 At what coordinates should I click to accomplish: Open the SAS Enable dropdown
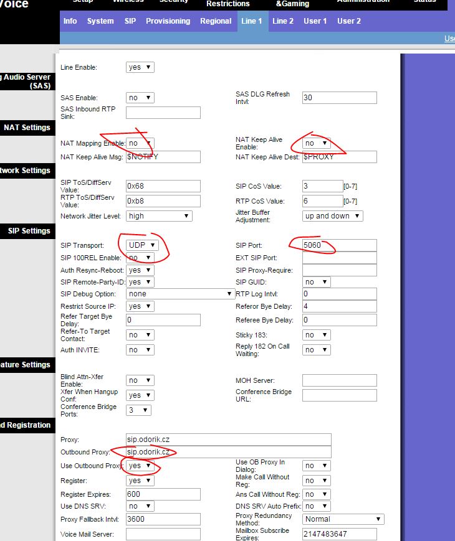point(140,98)
